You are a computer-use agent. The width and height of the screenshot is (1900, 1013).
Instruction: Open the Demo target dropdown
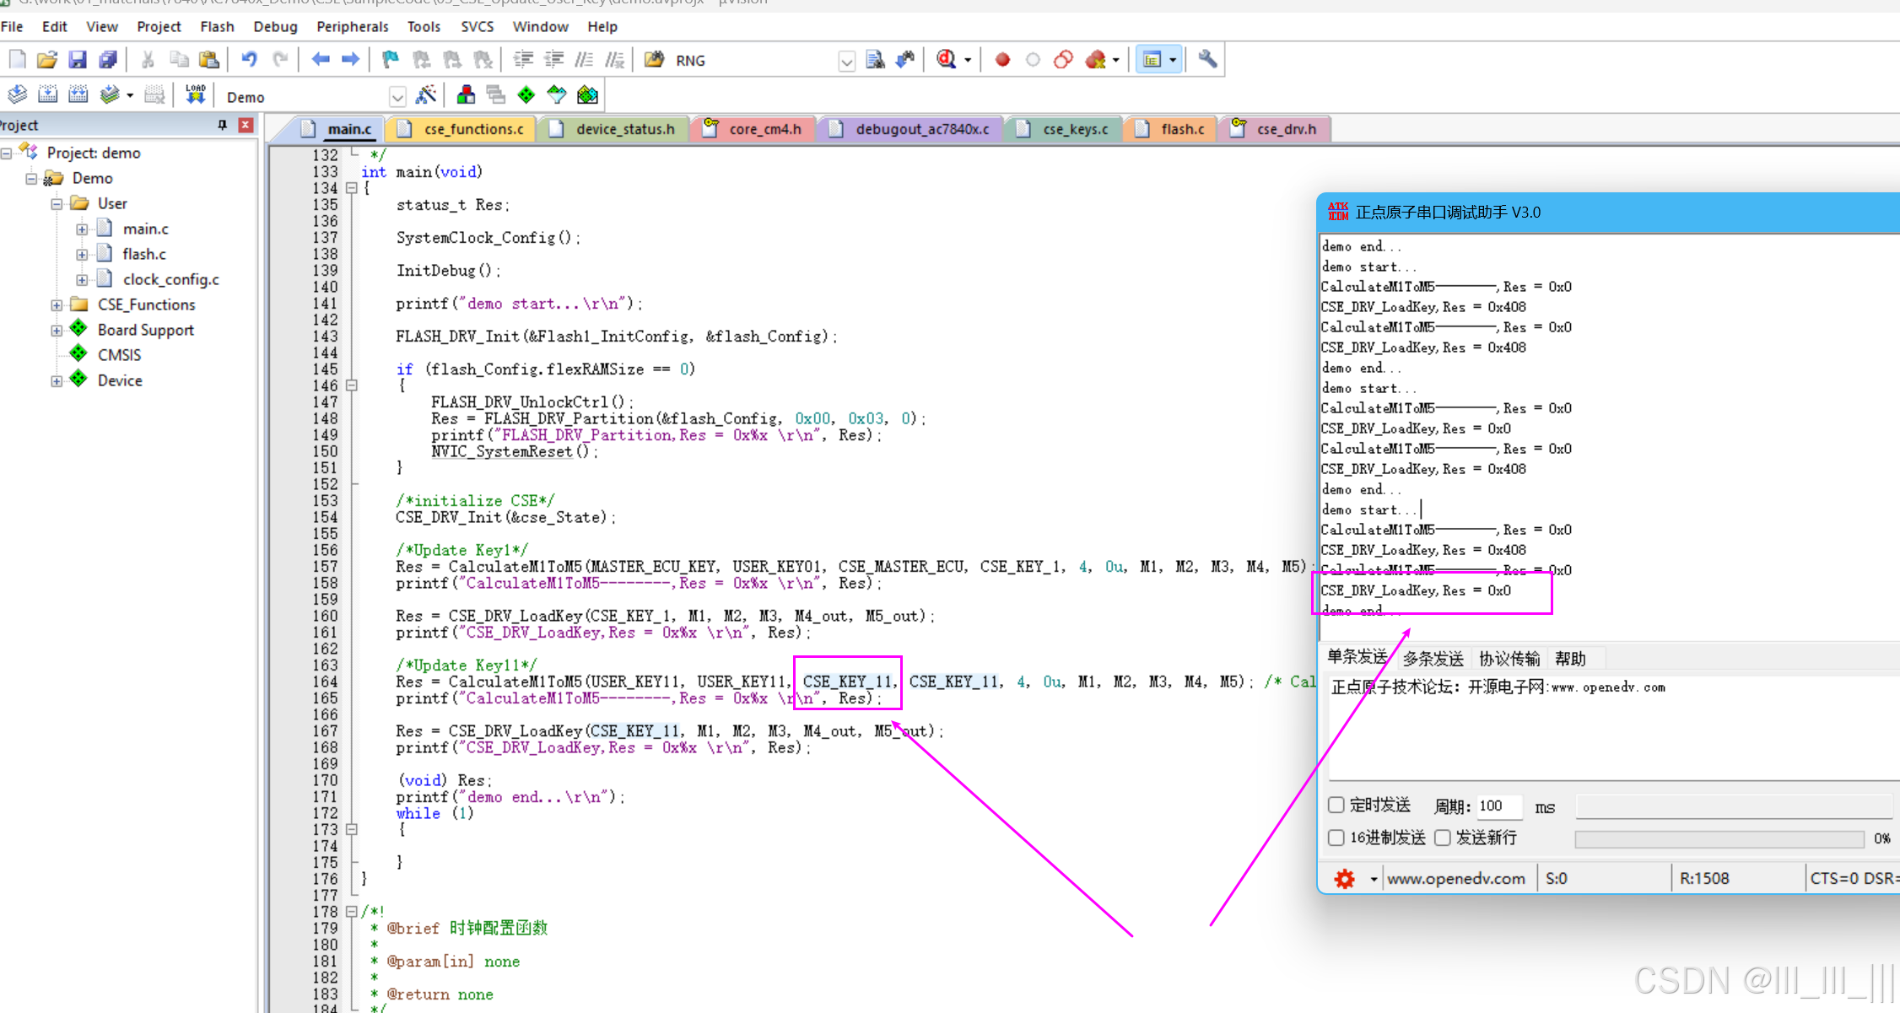397,97
